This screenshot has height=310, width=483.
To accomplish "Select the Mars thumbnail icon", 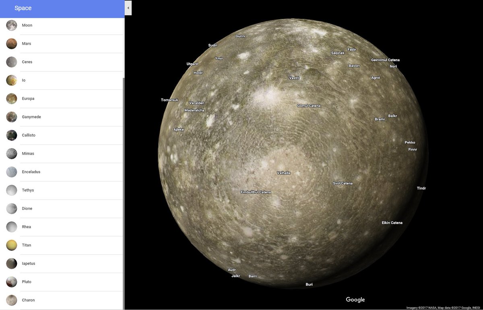I will 11,43.
